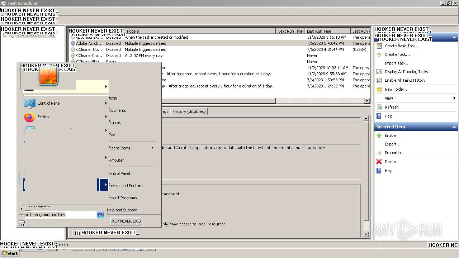Click the Display All Running Tasks icon
This screenshot has width=459, height=258.
click(x=379, y=72)
